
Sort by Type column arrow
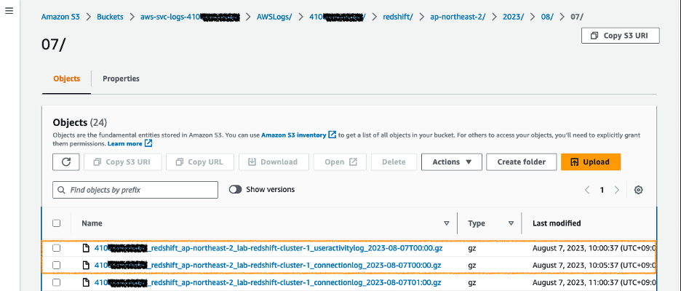tap(511, 223)
